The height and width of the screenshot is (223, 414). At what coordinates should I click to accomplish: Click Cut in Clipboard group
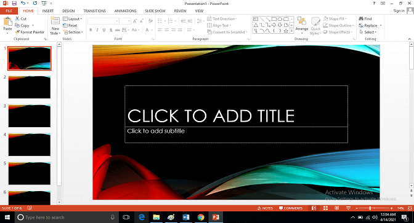pos(20,18)
